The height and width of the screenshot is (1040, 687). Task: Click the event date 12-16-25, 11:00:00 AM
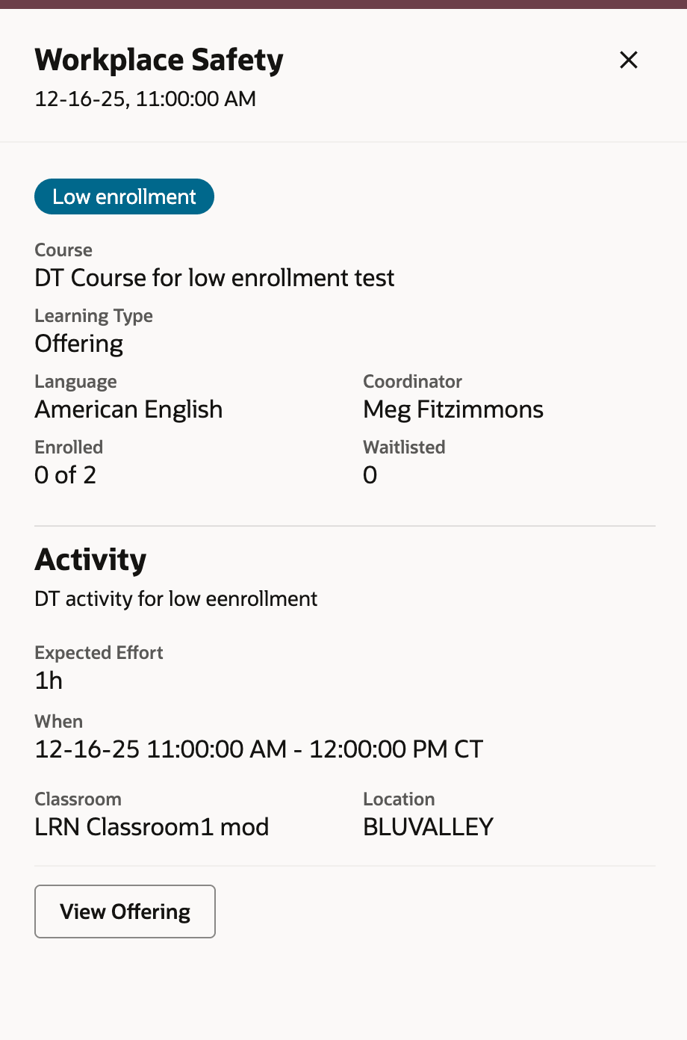click(145, 99)
